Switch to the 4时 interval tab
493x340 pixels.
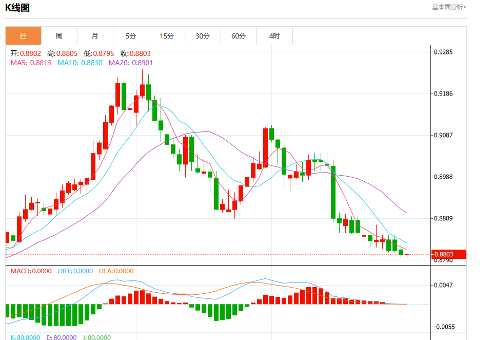pyautogui.click(x=274, y=36)
